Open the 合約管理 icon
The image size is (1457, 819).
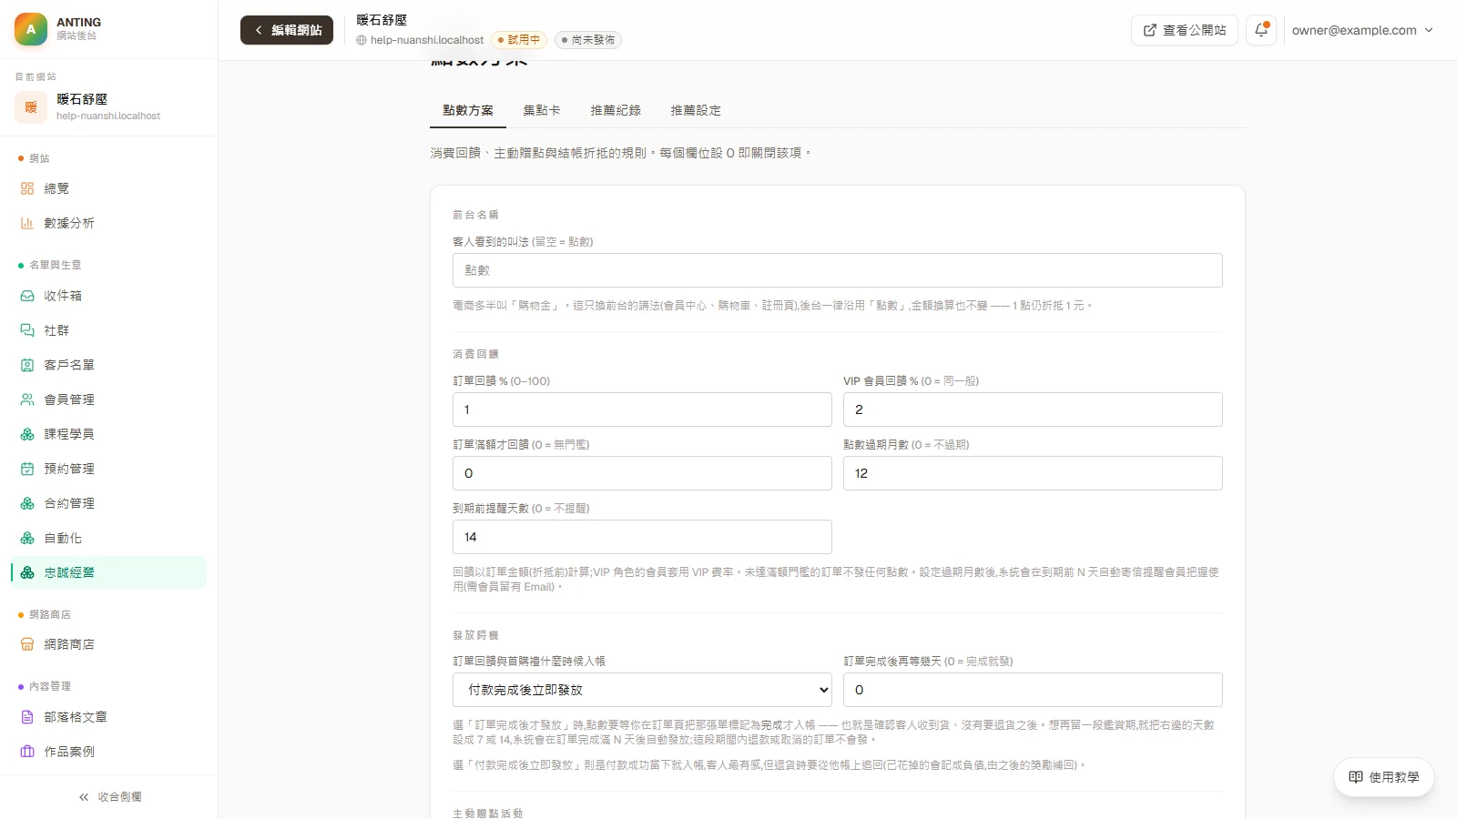(27, 503)
